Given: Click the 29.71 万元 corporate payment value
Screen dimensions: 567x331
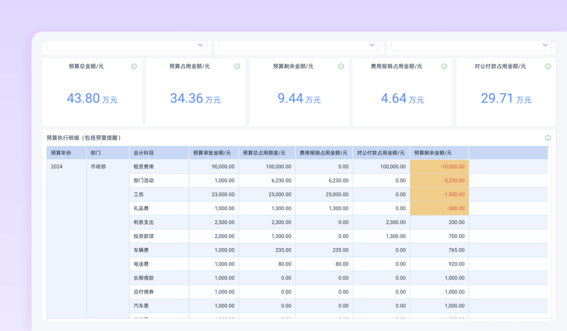Looking at the screenshot, I should point(506,98).
